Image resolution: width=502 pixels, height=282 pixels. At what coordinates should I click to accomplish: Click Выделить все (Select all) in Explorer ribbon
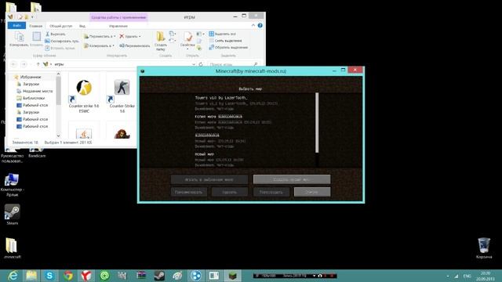pyautogui.click(x=222, y=34)
